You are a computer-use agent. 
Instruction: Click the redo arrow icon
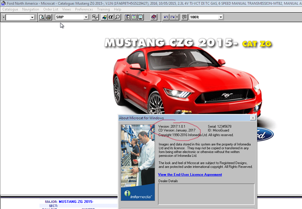(x=172, y=17)
